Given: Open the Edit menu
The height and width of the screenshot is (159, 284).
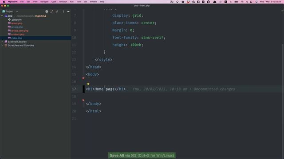Looking at the screenshot, I should tap(28, 2).
